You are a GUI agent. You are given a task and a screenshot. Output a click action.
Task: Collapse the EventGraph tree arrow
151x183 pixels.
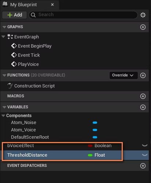pyautogui.click(x=3, y=37)
